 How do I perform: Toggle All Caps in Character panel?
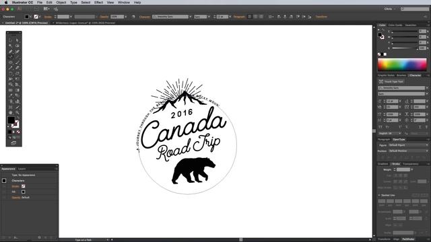pyautogui.click(x=380, y=127)
